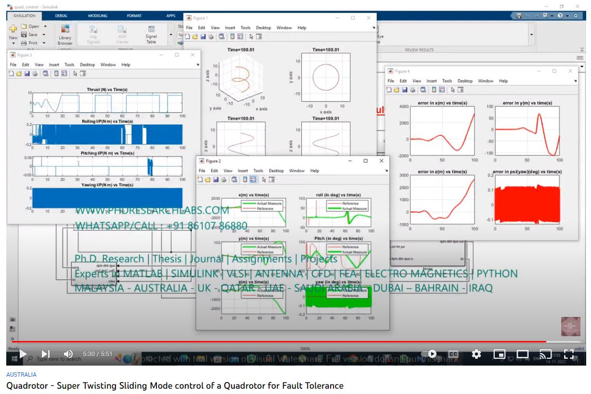Screen dimensions: 591x394
Task: Open the Insert menu in Figure 3
Action: click(x=54, y=65)
